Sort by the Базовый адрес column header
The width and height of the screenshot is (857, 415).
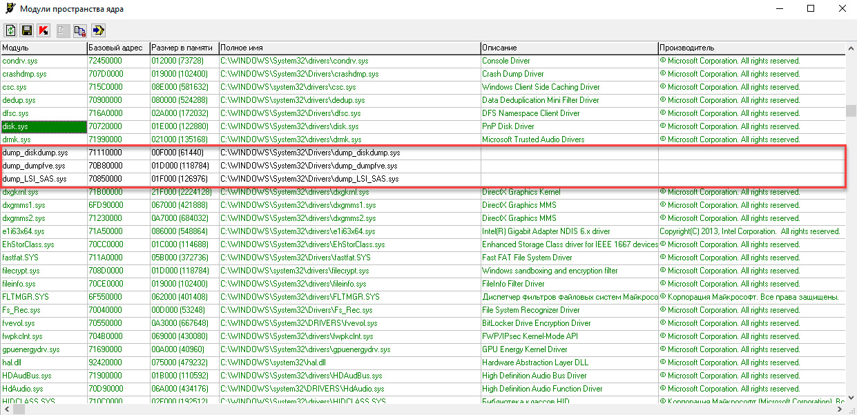tap(117, 48)
